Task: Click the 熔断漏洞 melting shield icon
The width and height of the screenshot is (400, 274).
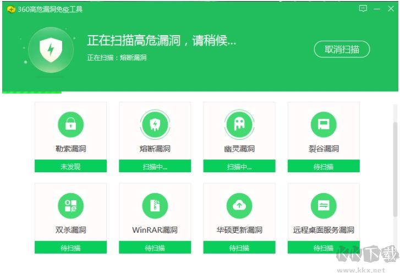Action: (x=155, y=124)
